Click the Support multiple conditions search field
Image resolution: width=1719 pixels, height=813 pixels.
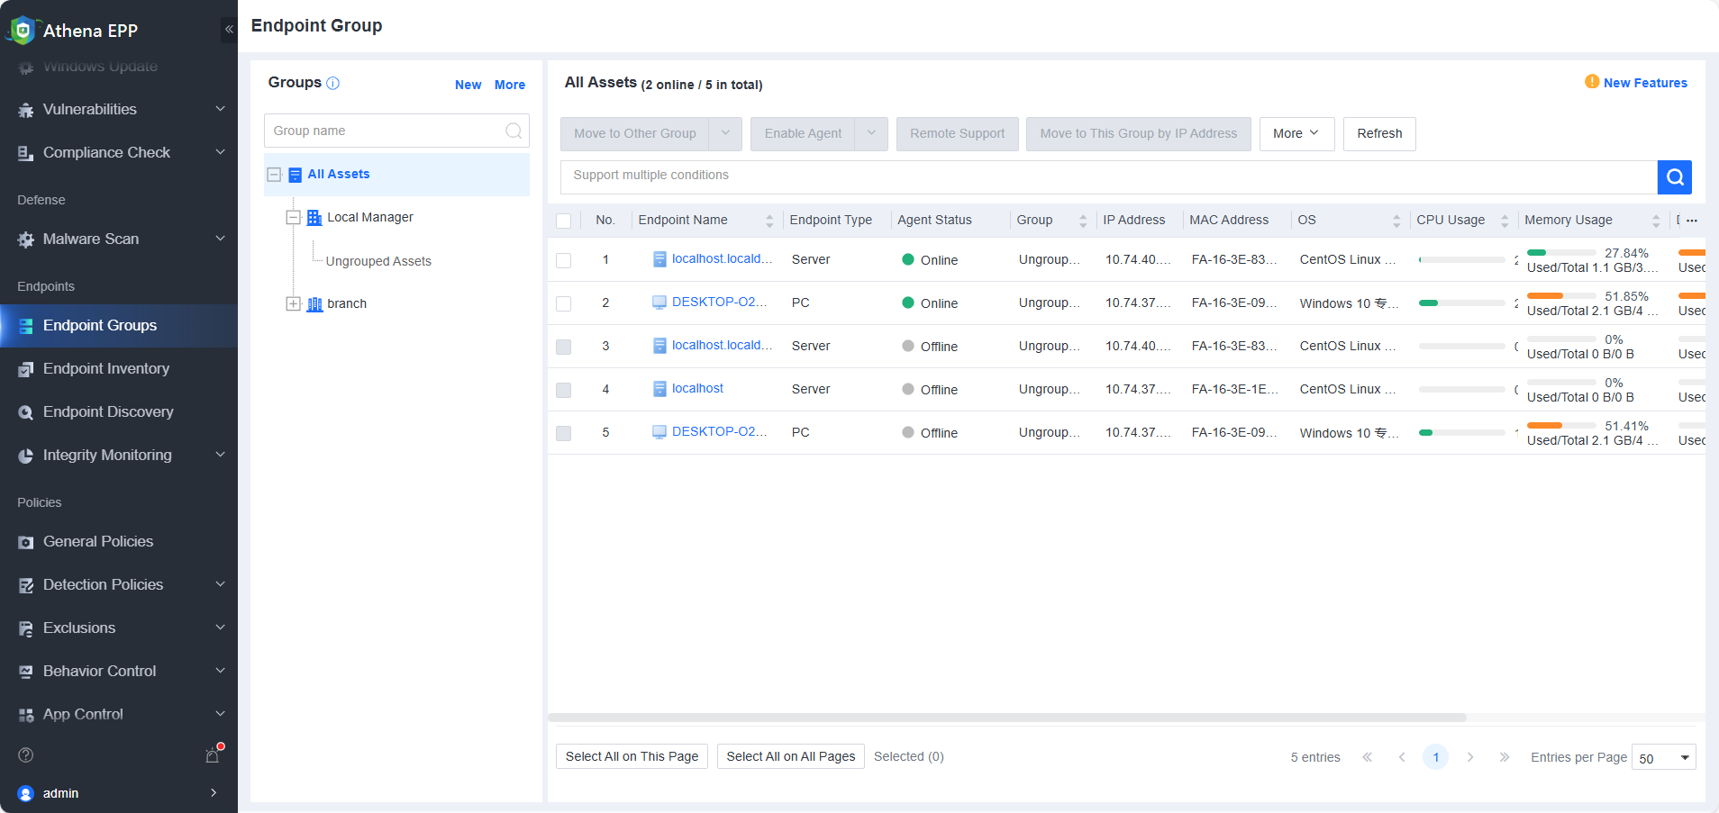pos(1109,177)
